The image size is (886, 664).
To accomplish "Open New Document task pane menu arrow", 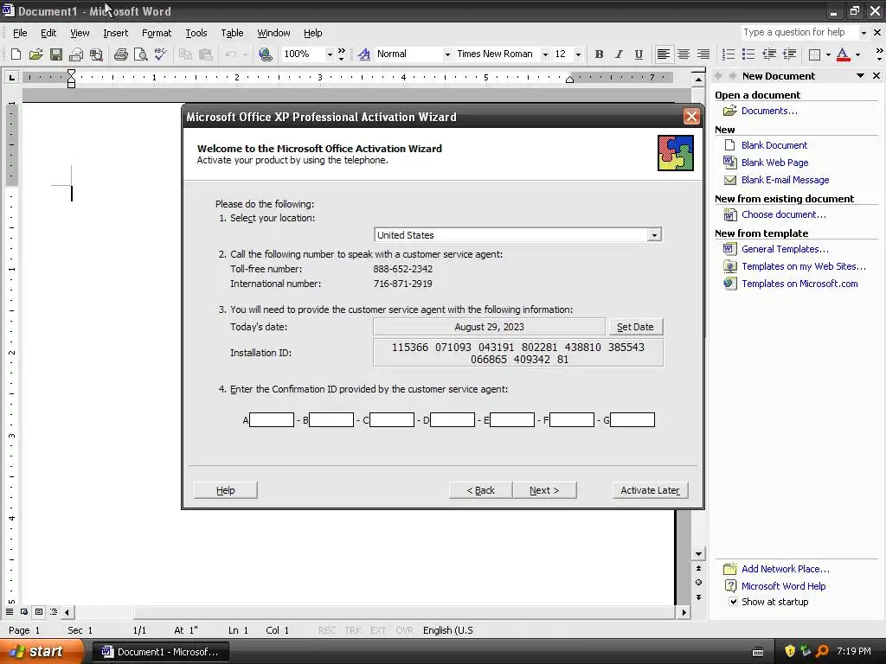I will pyautogui.click(x=860, y=76).
